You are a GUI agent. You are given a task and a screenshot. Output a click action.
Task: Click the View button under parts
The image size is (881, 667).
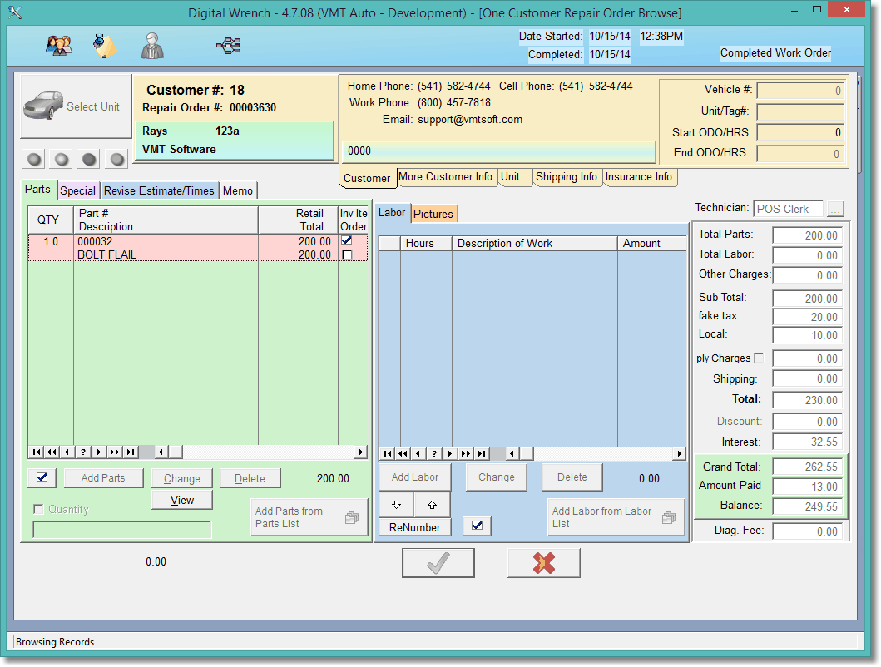(x=182, y=500)
